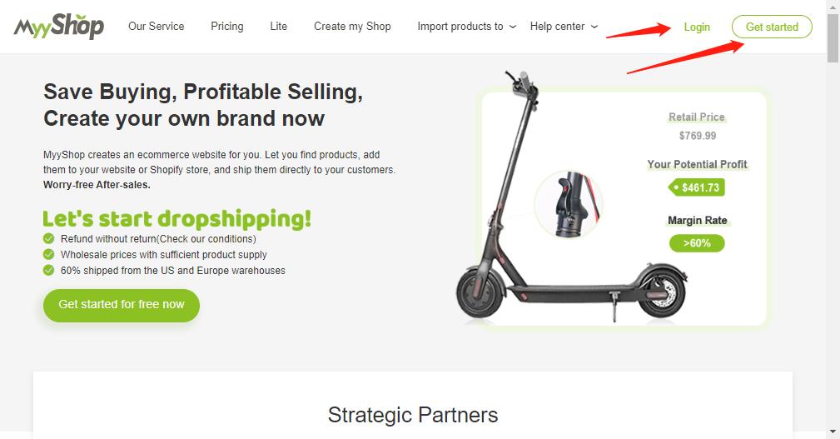Click the >60% margin rate badge

(697, 243)
